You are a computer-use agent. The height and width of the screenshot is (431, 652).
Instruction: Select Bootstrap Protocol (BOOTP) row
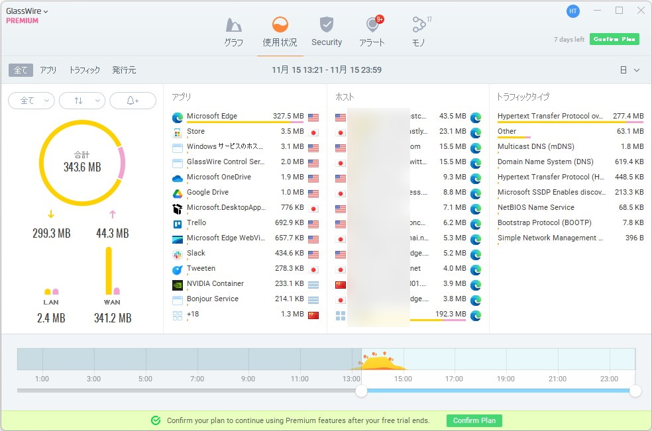click(570, 222)
